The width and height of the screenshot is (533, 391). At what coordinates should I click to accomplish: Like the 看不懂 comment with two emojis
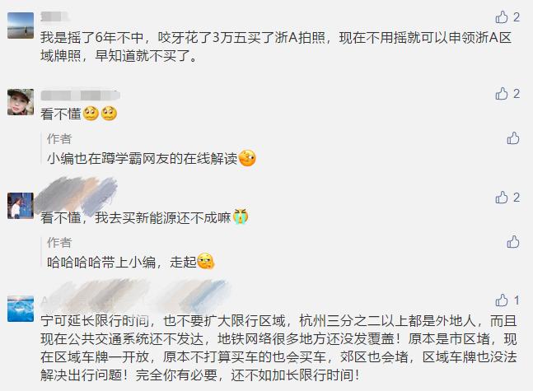pos(507,93)
